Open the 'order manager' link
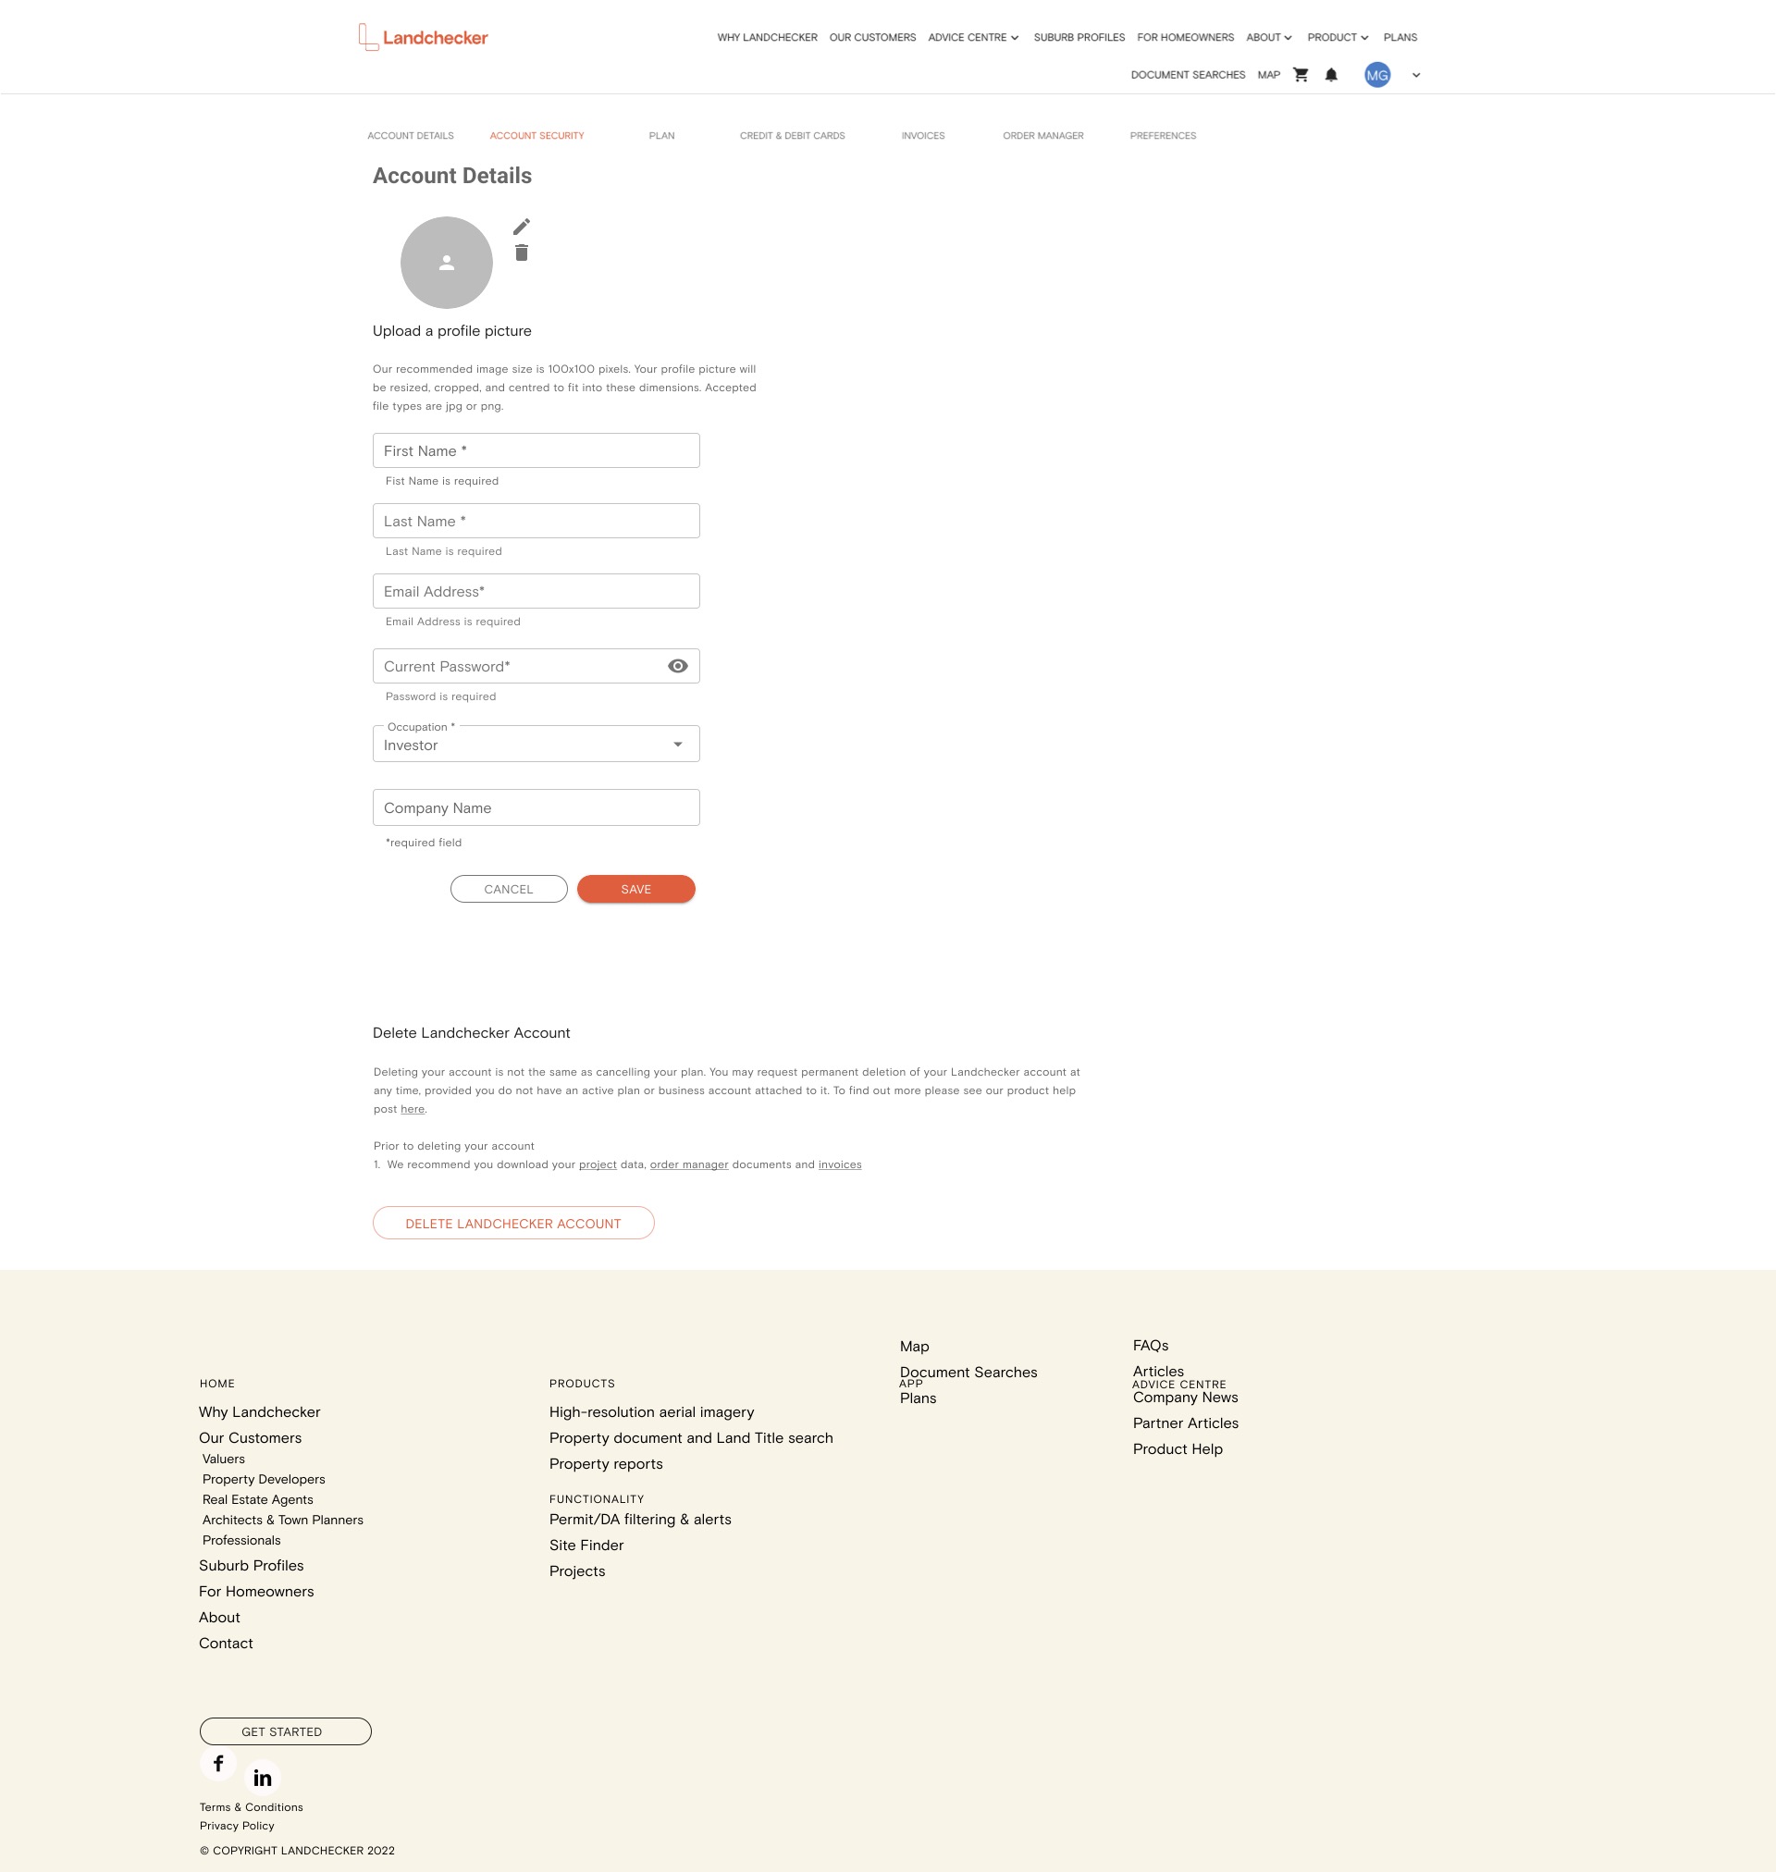The width and height of the screenshot is (1776, 1872). coord(688,1164)
